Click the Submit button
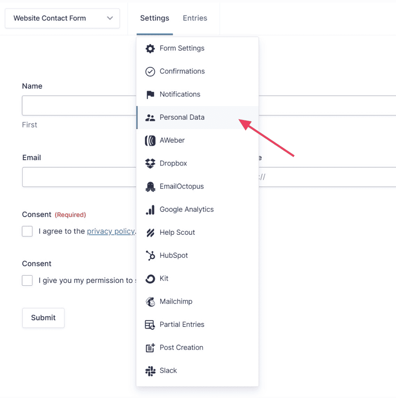 pos(43,318)
